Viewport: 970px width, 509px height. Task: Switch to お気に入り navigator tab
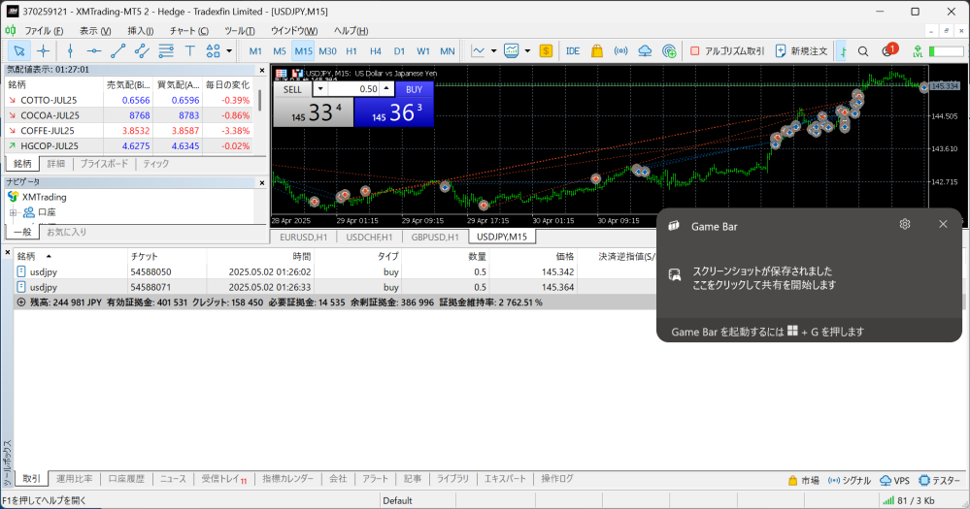[x=66, y=233]
